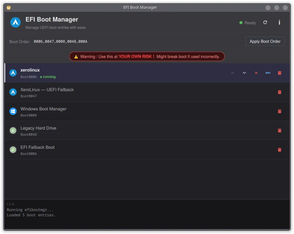Screen dimensions: 294x234
Task: Click the Boot Order value field
Action: click(61, 41)
